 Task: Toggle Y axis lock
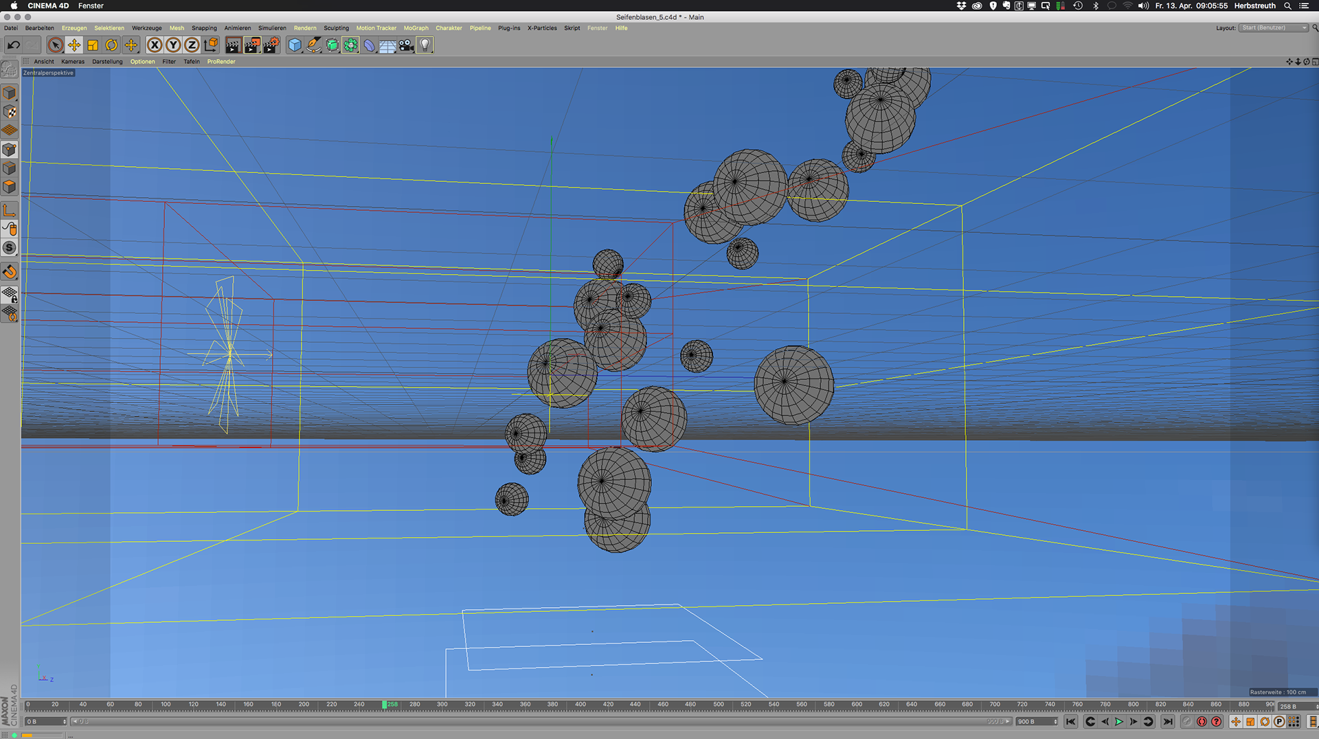(x=173, y=45)
